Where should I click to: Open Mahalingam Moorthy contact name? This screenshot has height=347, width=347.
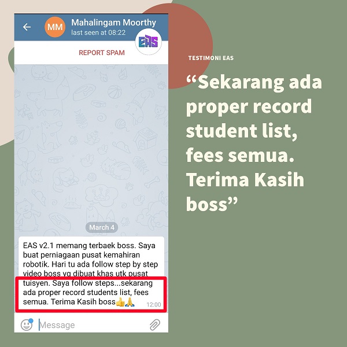pos(113,23)
